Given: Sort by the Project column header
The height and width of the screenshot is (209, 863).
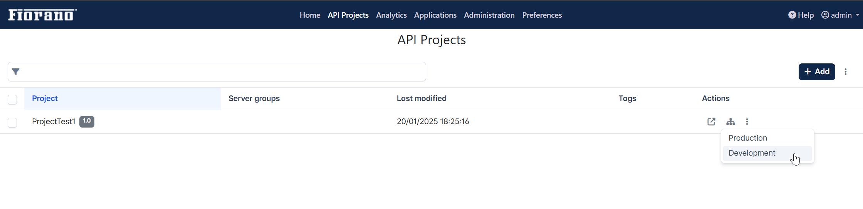Looking at the screenshot, I should coord(45,98).
